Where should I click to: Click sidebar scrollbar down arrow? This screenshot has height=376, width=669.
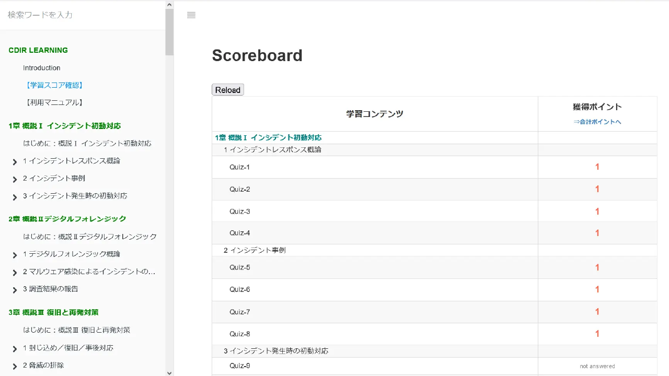click(x=169, y=372)
